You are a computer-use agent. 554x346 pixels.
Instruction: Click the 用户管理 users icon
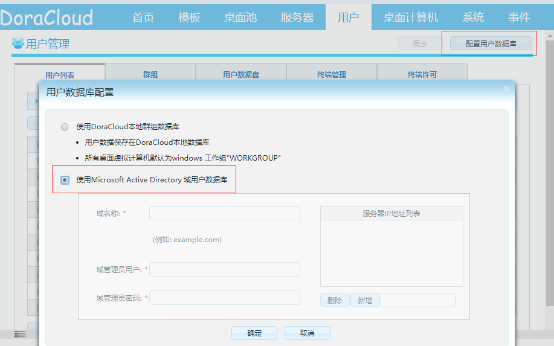18,43
